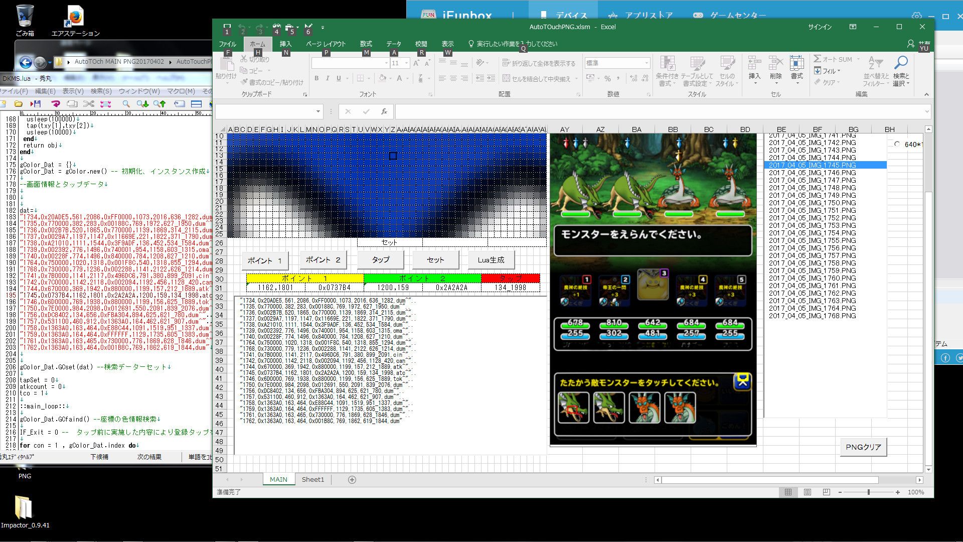
Task: Click the Undo arrow in Quick Access Toolbar
Action: coord(242,27)
